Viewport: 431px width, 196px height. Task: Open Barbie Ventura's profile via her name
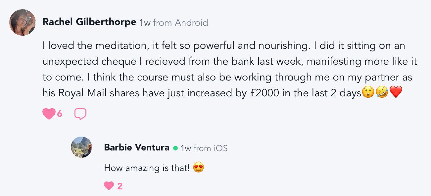[x=137, y=147]
